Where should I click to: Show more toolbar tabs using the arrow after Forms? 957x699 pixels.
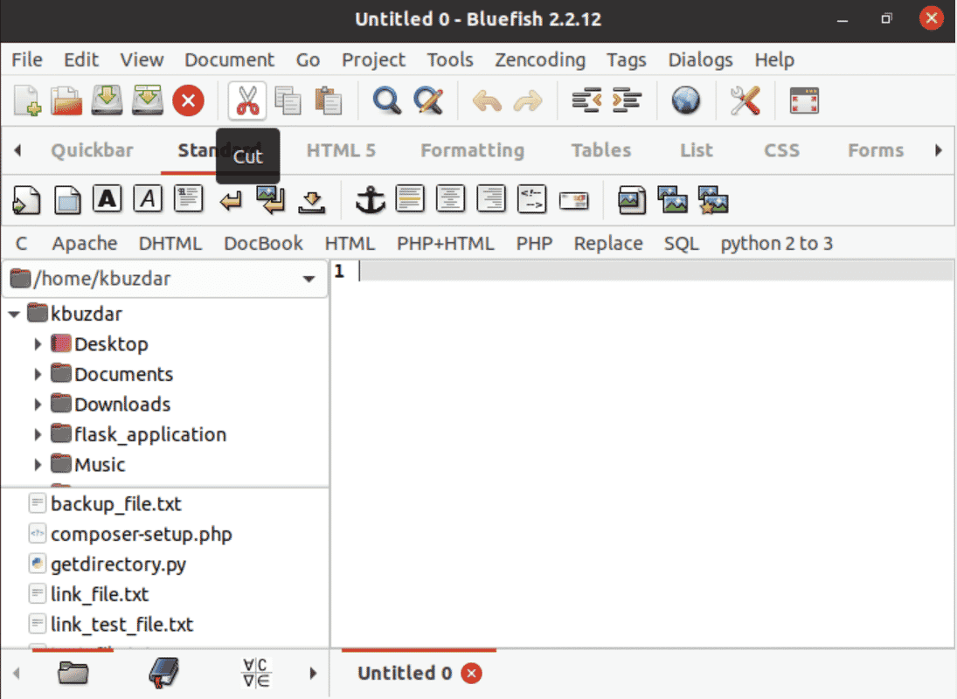tap(939, 150)
